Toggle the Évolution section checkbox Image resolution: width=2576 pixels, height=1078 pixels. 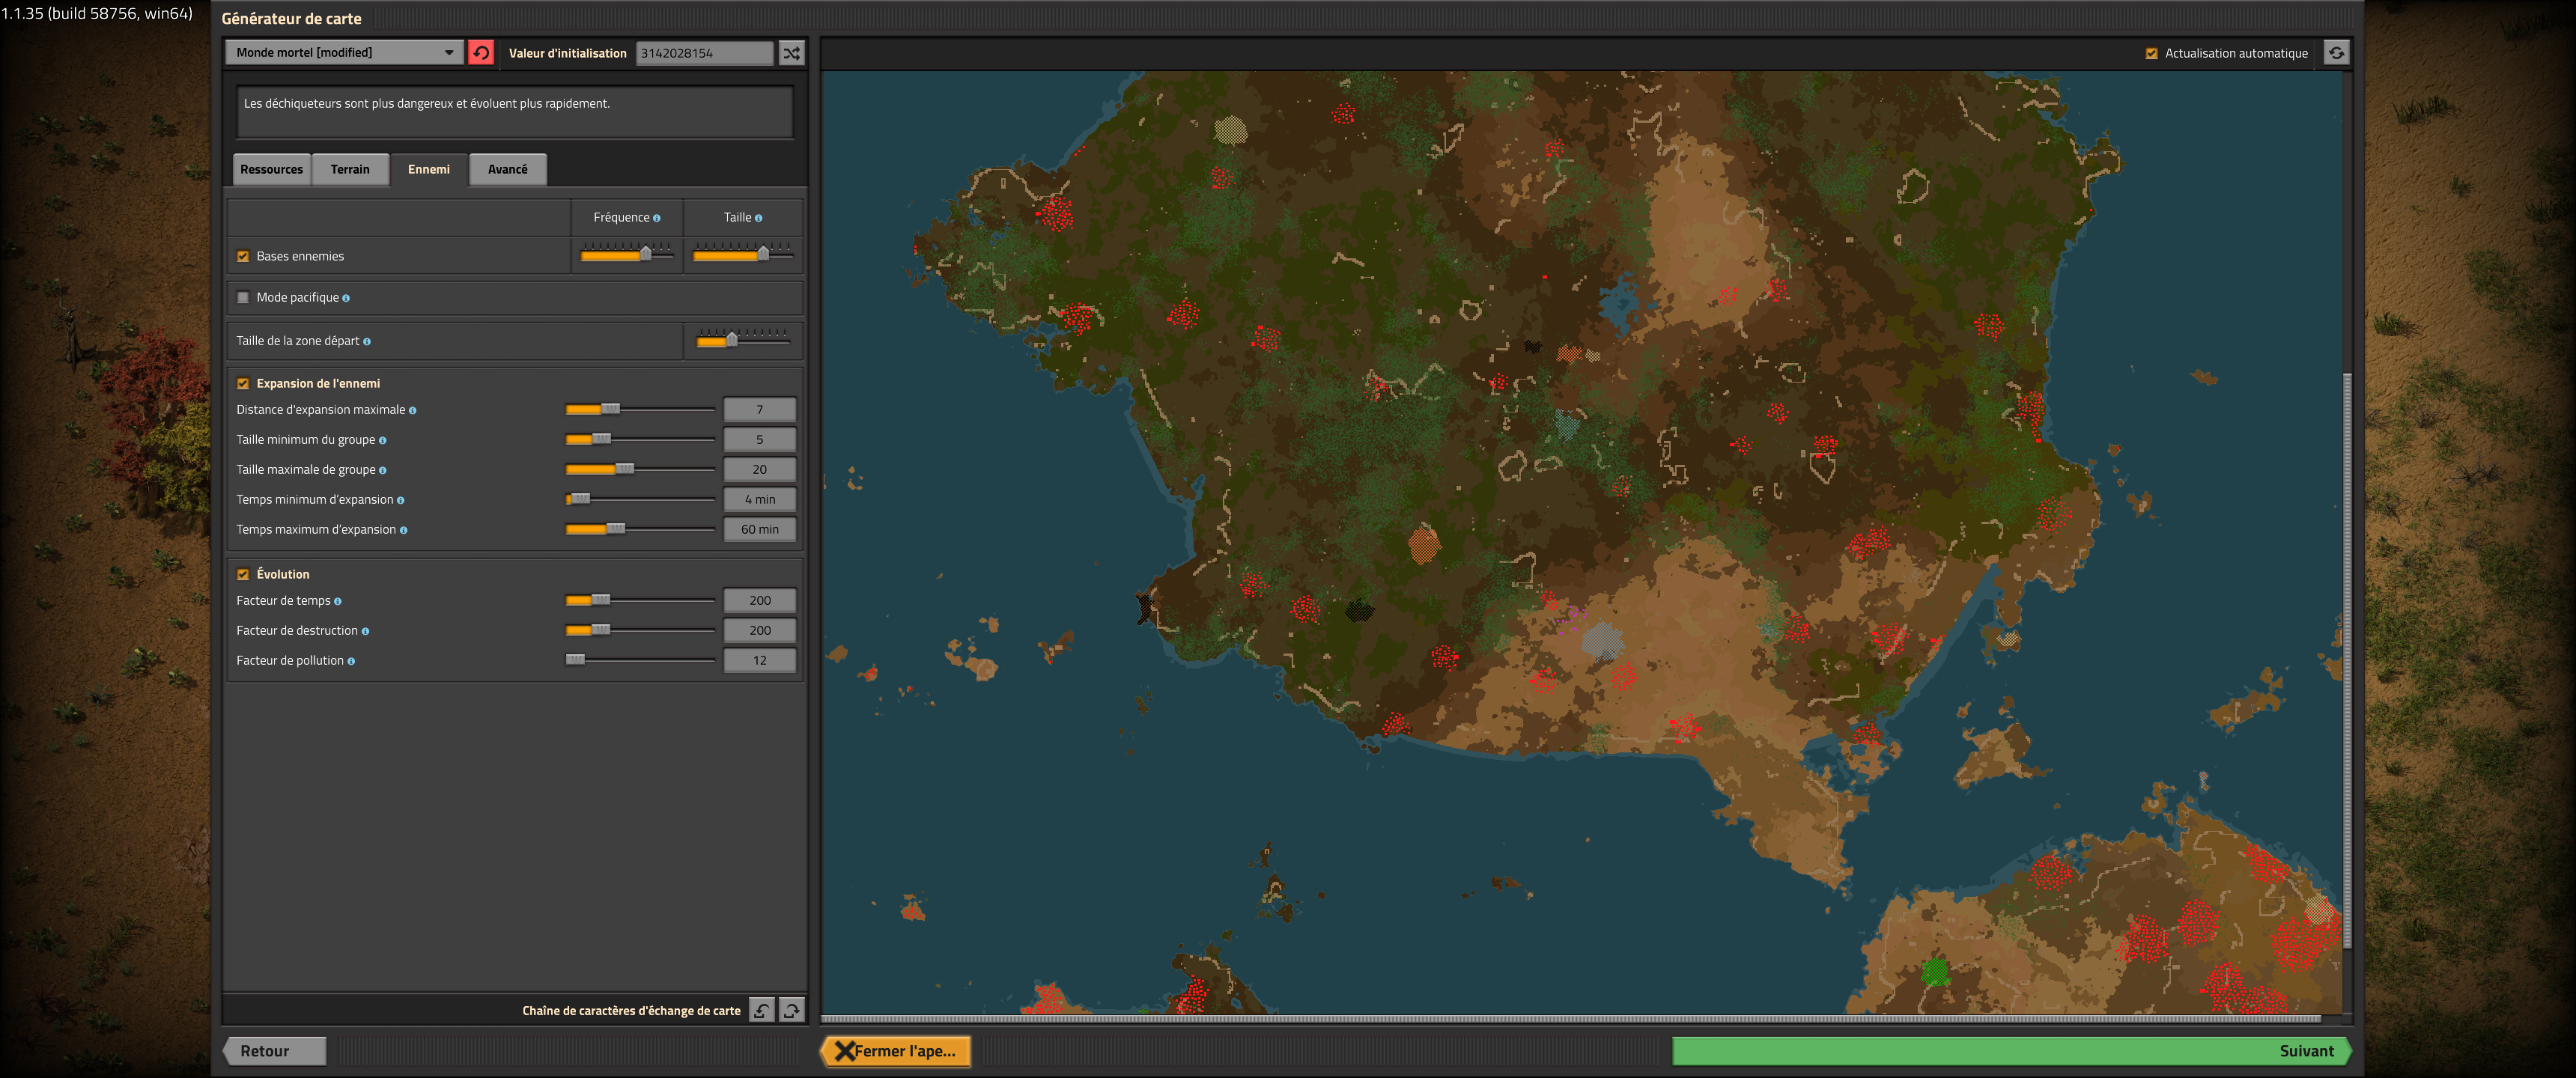243,575
